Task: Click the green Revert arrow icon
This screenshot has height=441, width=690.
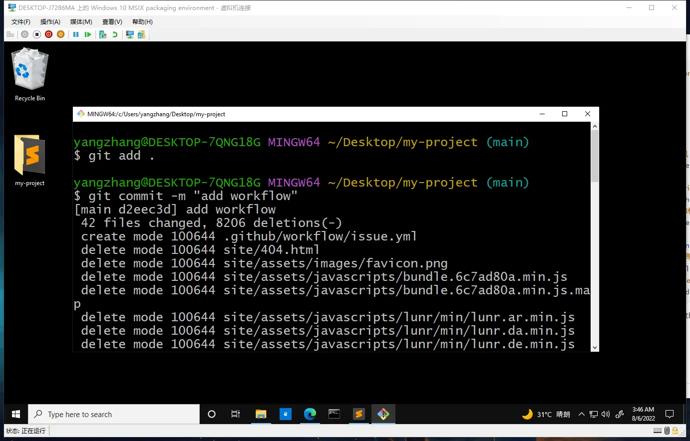Action: click(115, 34)
